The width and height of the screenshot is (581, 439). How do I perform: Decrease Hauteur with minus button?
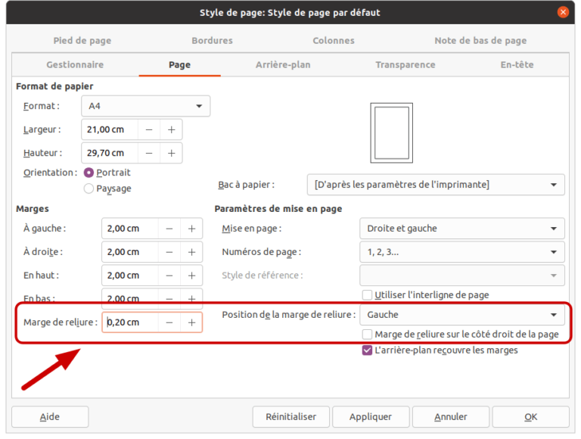tap(149, 153)
